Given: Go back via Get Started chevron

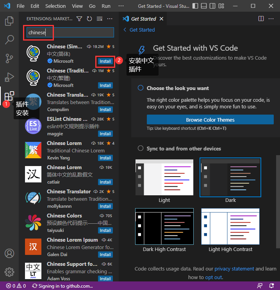Looking at the screenshot, I should pos(125,30).
